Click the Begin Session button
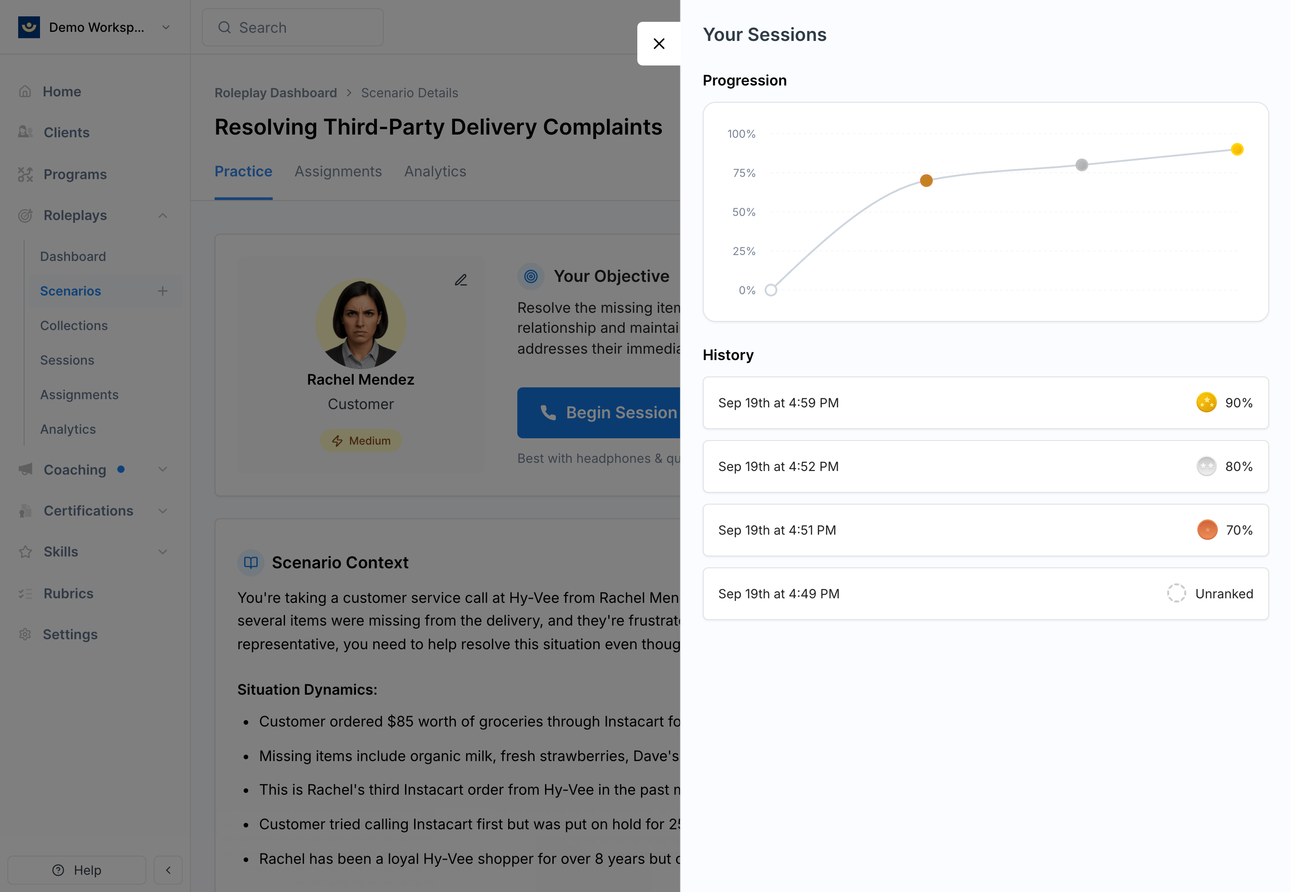 coord(599,412)
